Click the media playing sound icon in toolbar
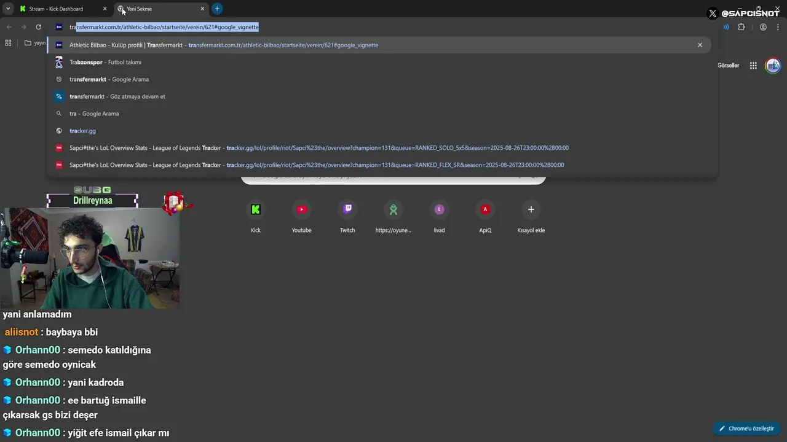The image size is (787, 442). click(726, 27)
